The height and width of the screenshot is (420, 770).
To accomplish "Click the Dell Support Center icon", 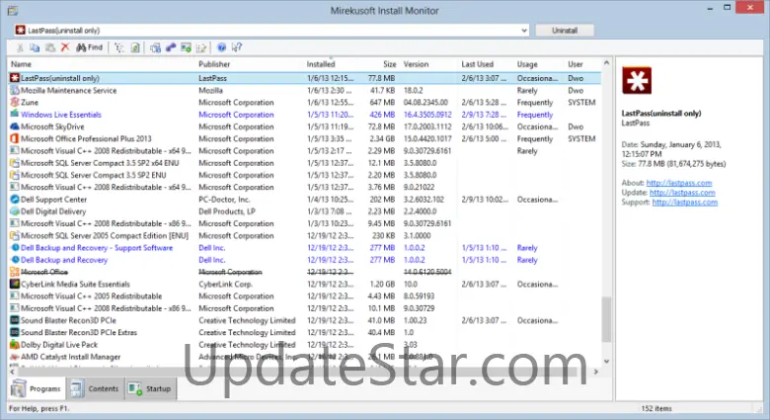I will (15, 200).
